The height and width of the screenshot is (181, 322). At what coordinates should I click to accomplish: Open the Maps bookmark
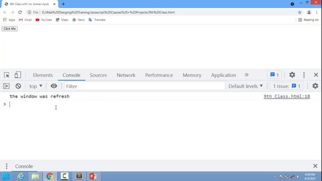(x=62, y=20)
